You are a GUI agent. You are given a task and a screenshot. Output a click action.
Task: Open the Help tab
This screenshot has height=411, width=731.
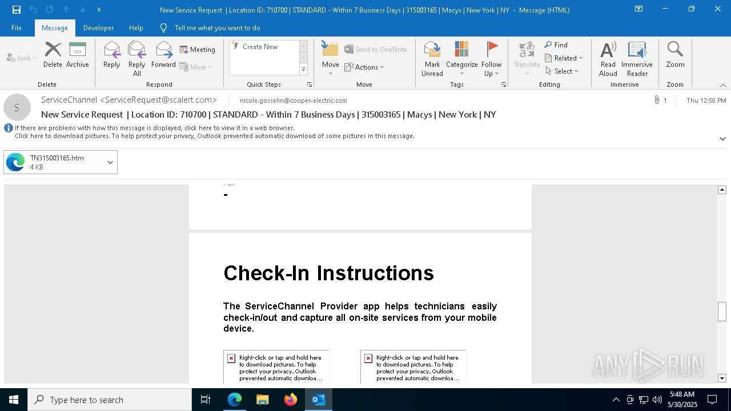point(136,28)
